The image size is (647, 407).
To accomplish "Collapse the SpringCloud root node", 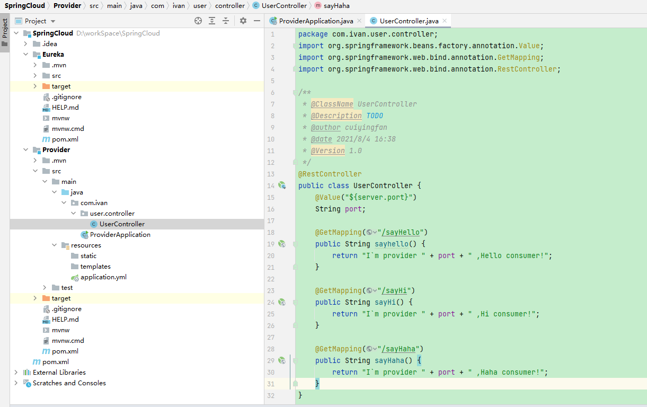I will [16, 33].
